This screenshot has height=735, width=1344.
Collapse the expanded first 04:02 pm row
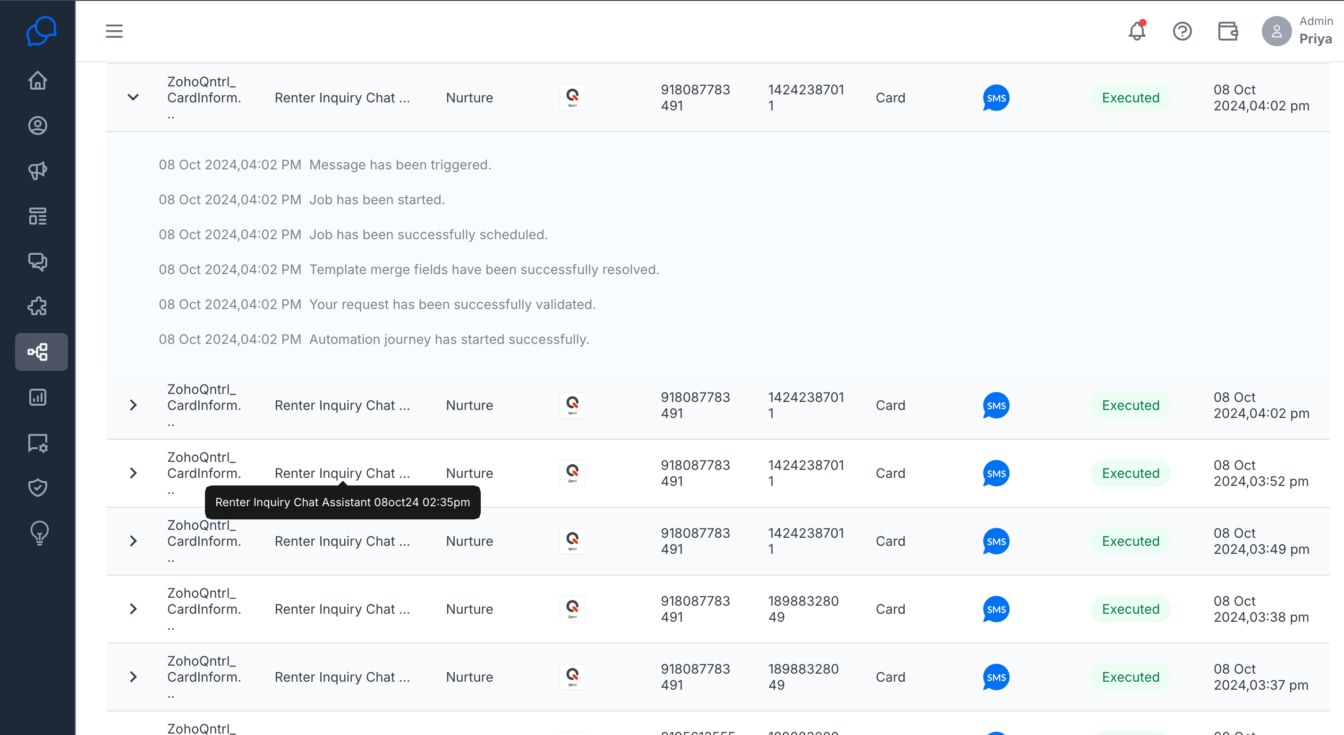pyautogui.click(x=134, y=98)
